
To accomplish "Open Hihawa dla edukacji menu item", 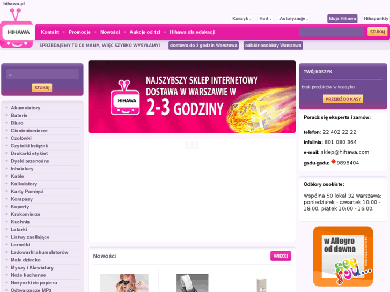I will pyautogui.click(x=193, y=32).
